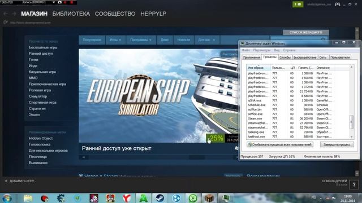Reload the Steam store page

(6, 23)
